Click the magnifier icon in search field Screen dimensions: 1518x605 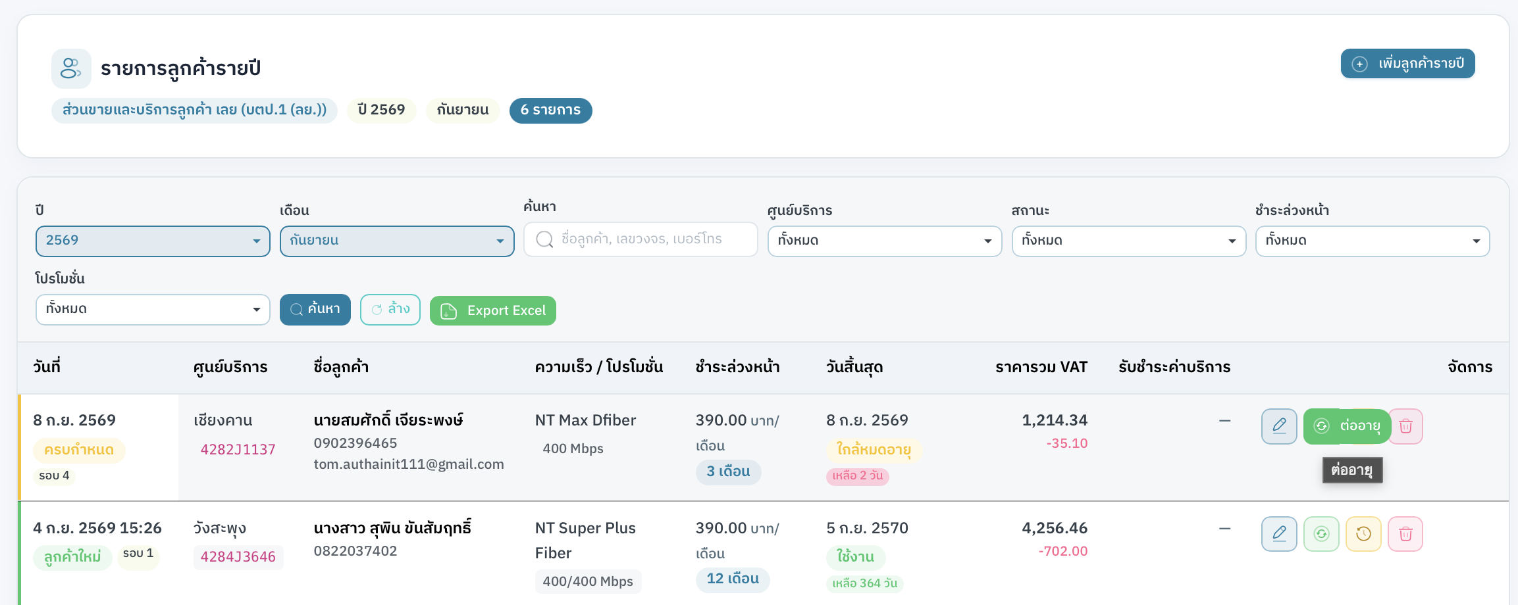[544, 239]
